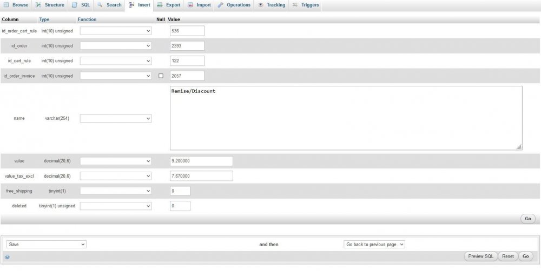
Task: Click the 'free_shipping' column label
Action: coord(19,191)
